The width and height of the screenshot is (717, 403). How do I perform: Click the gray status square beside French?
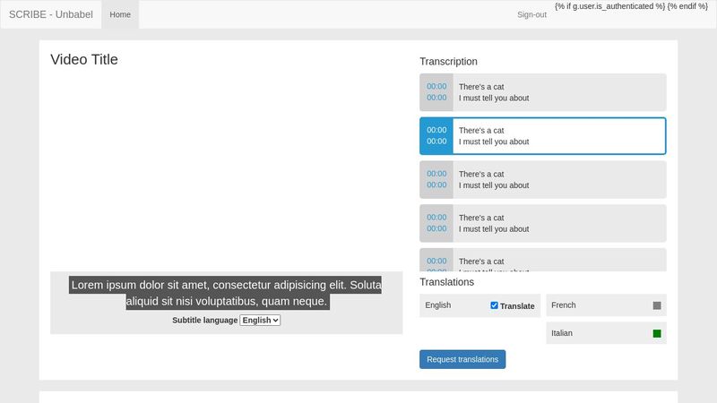(x=657, y=305)
